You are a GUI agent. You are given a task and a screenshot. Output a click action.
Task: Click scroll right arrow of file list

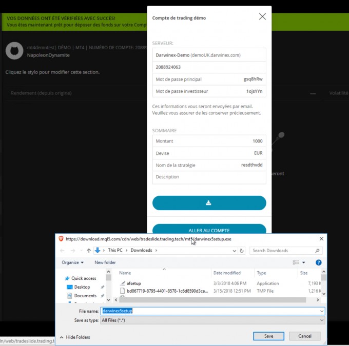point(318,300)
